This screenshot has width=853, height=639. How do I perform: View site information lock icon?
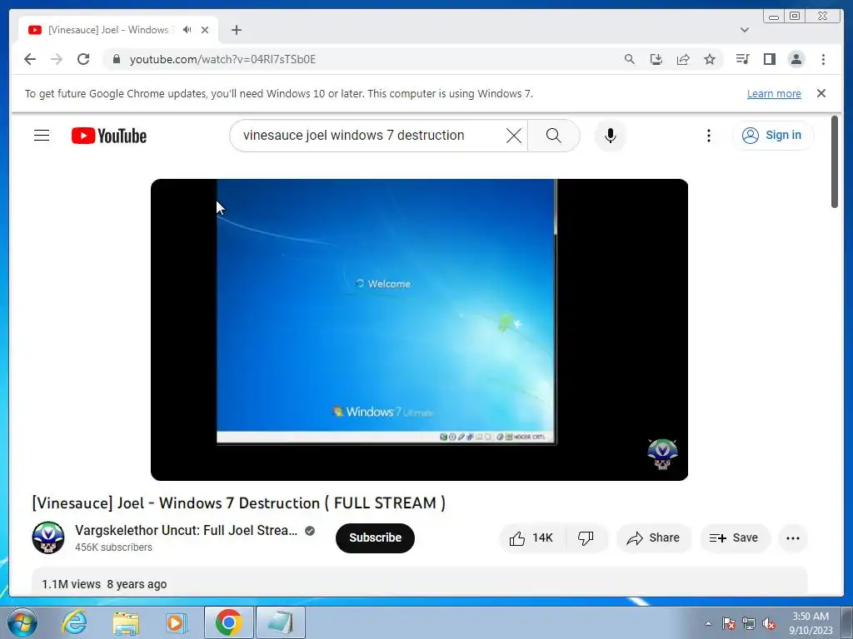point(116,59)
